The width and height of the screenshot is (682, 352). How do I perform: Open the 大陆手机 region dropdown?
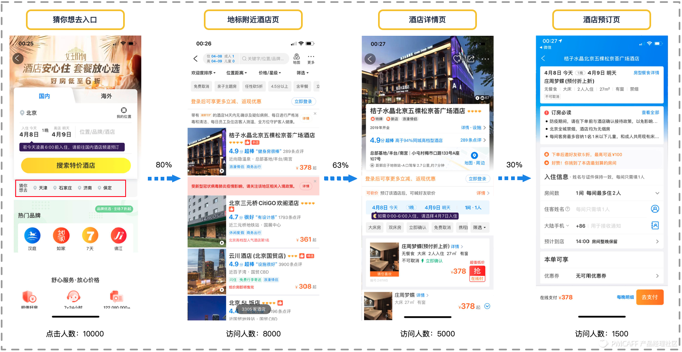[557, 226]
